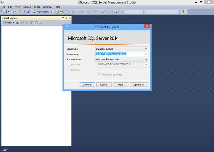The height and width of the screenshot is (152, 214).
Task: Click the Cancel button
Action: tap(104, 85)
